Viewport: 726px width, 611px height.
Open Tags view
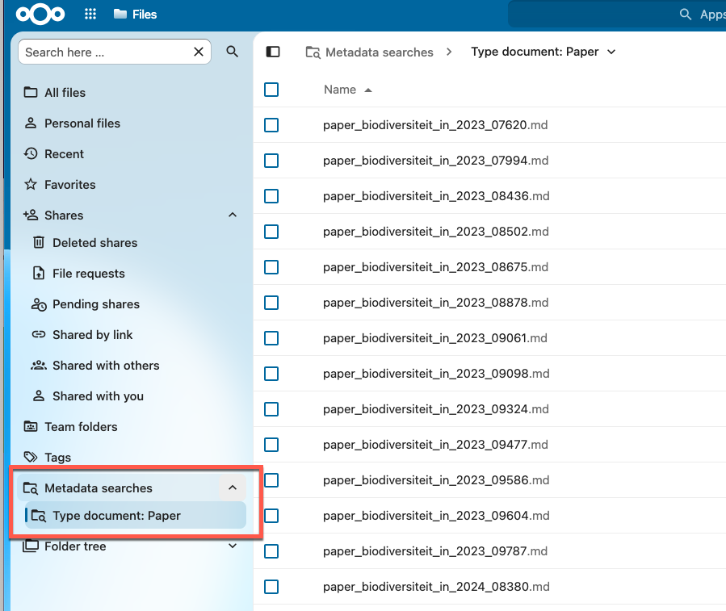coord(132,457)
